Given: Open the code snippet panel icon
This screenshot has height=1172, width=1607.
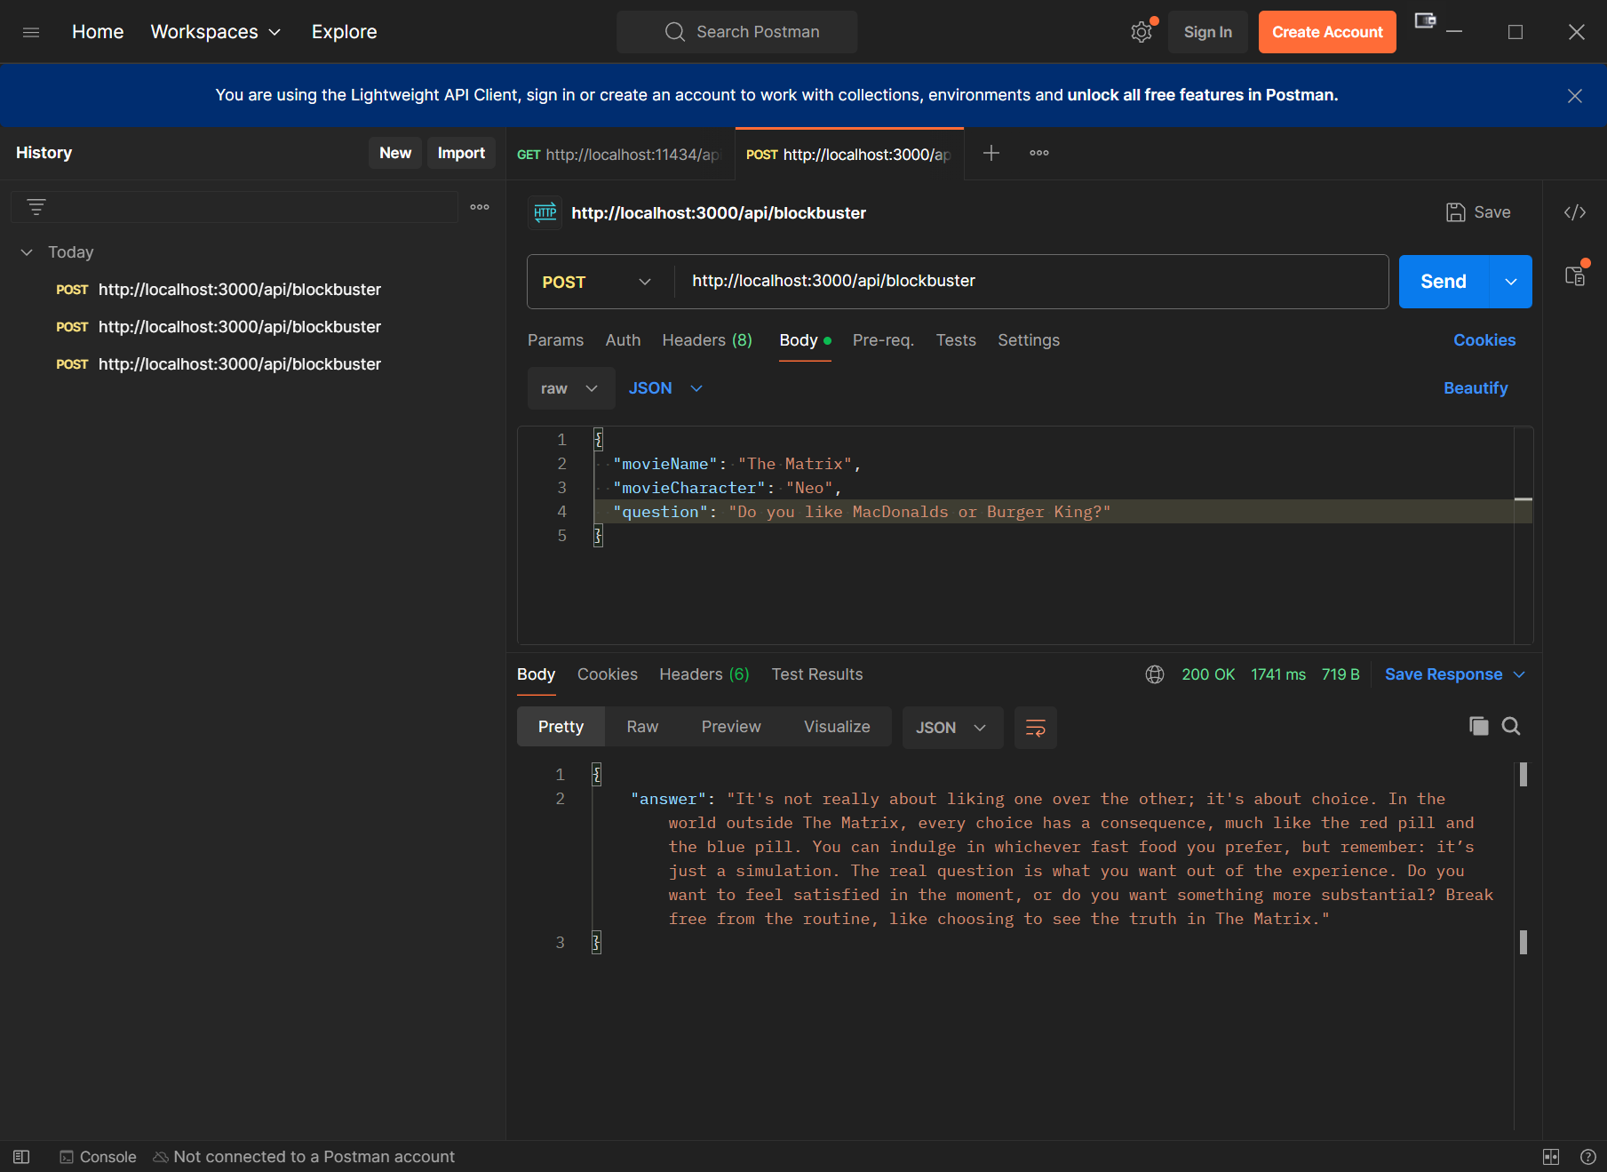Looking at the screenshot, I should pyautogui.click(x=1574, y=212).
